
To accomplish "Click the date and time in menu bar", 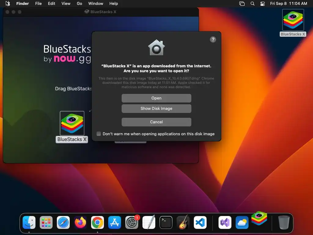I will [x=289, y=4].
